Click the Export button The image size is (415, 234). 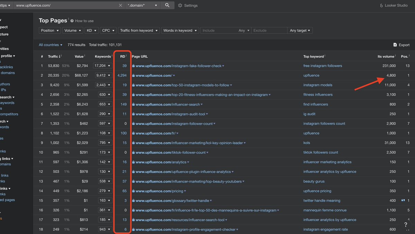pos(401,45)
